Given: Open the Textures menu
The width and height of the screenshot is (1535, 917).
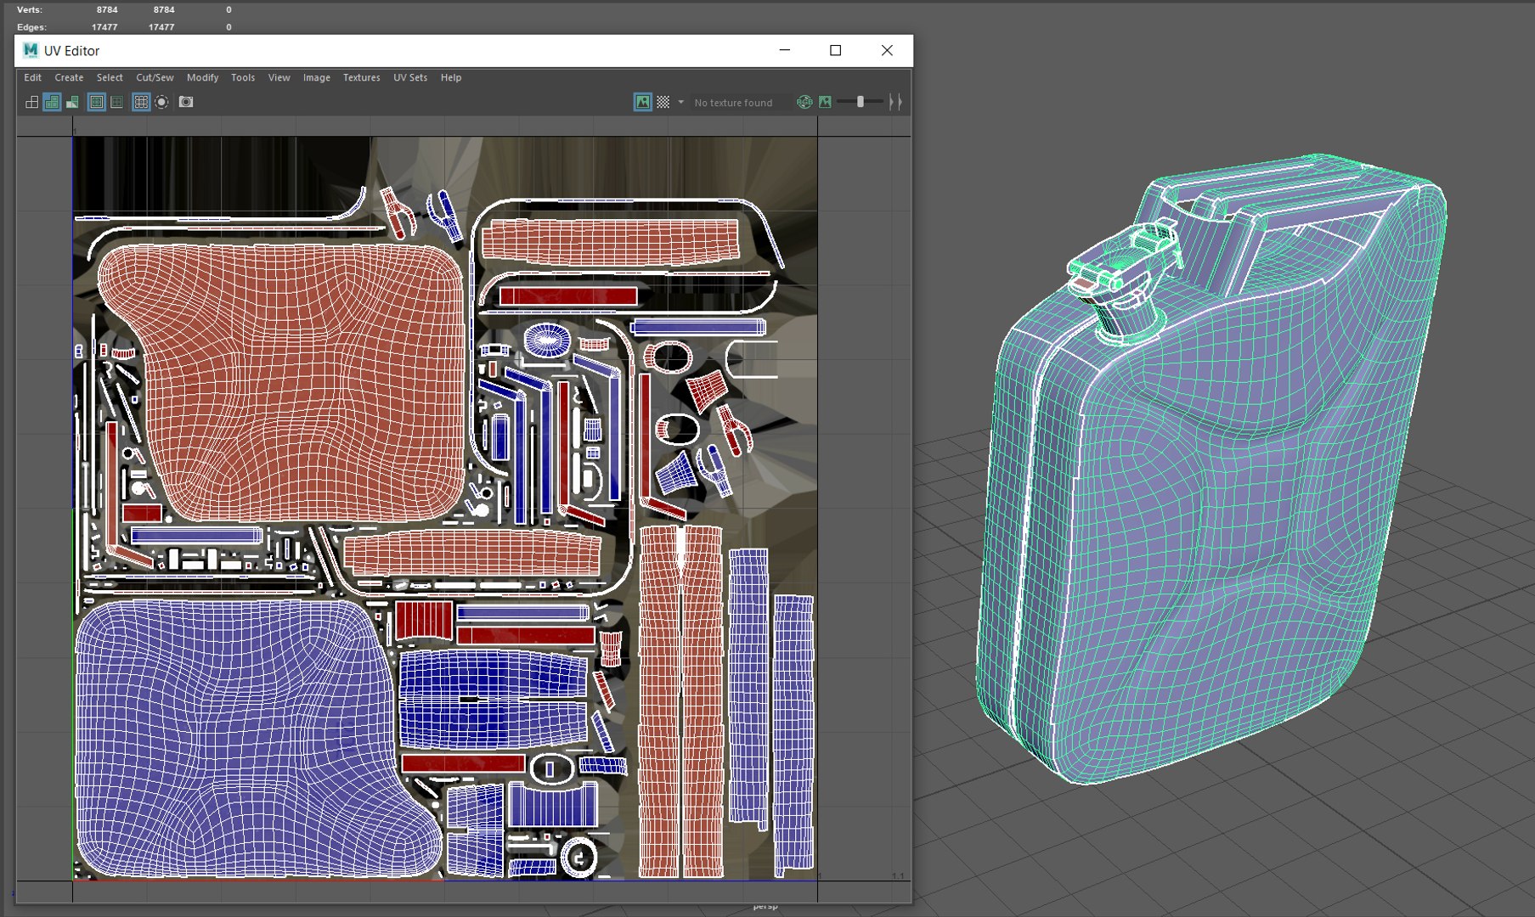Looking at the screenshot, I should tap(361, 77).
